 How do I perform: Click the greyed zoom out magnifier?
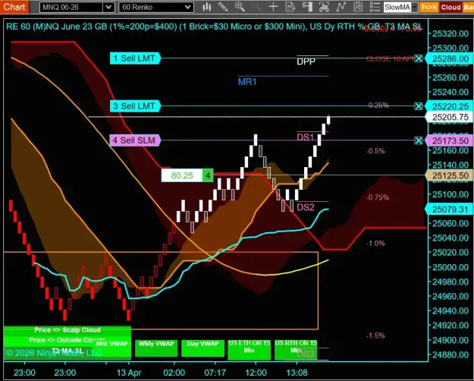click(256, 7)
